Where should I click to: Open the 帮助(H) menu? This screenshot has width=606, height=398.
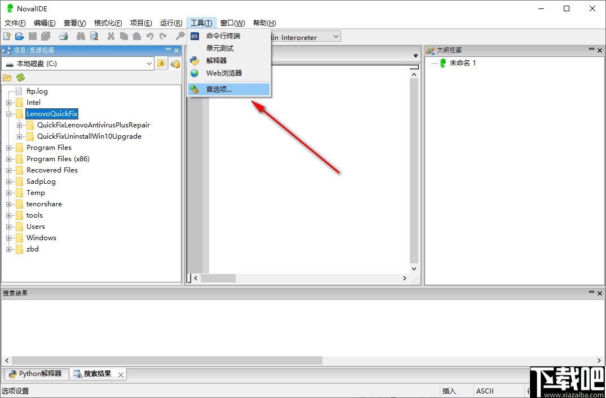264,23
